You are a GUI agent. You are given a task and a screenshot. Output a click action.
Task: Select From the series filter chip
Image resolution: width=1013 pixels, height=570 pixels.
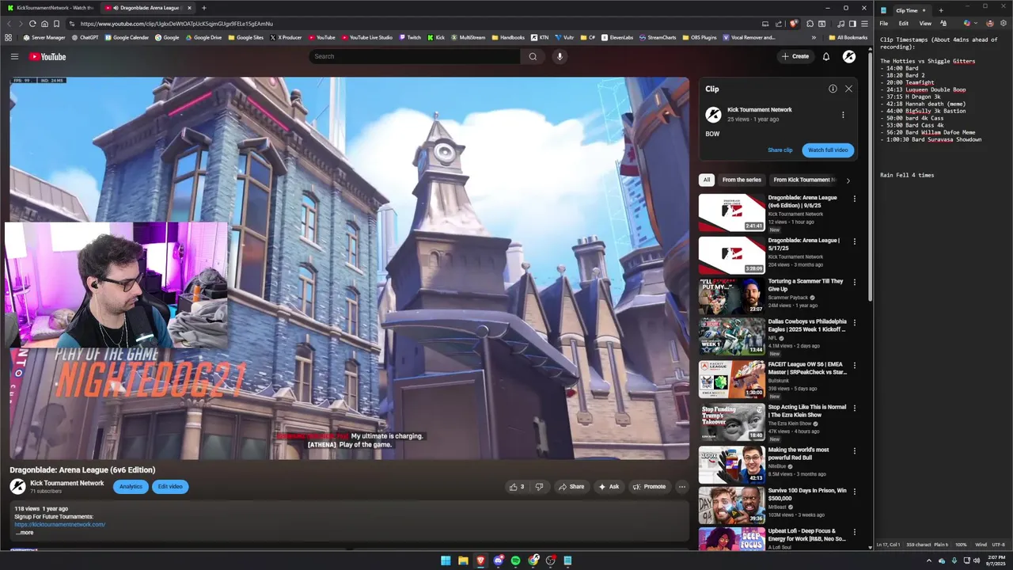click(x=742, y=180)
